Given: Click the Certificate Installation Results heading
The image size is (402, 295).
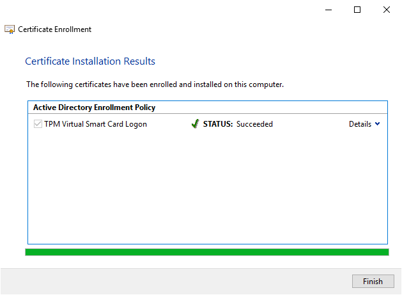Looking at the screenshot, I should [x=89, y=61].
